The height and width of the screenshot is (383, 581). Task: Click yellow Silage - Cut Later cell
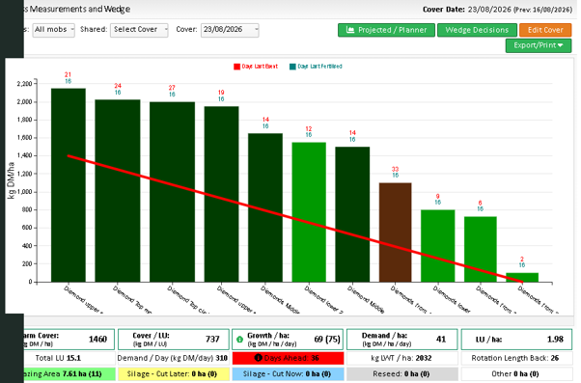pyautogui.click(x=174, y=373)
